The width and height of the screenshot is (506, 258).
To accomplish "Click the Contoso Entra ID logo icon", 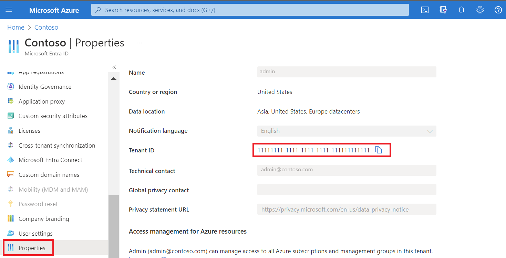I will (x=13, y=46).
